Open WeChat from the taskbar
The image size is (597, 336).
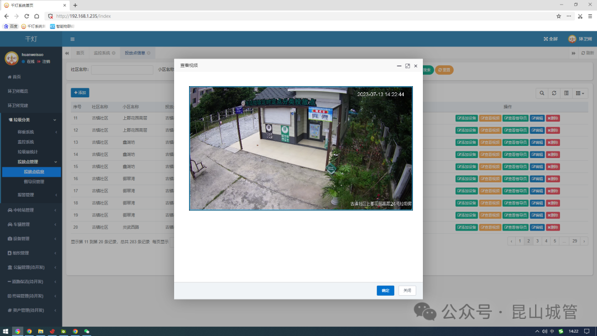point(87,331)
